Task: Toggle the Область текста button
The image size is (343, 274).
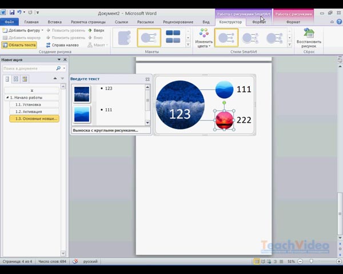Action: [x=19, y=45]
